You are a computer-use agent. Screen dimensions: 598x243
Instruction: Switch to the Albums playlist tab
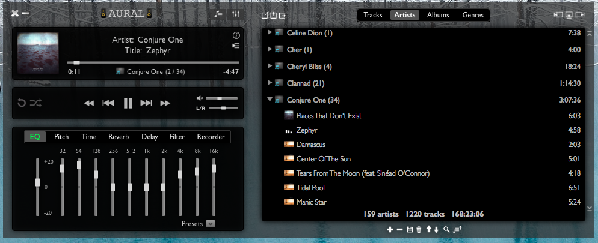tap(438, 15)
